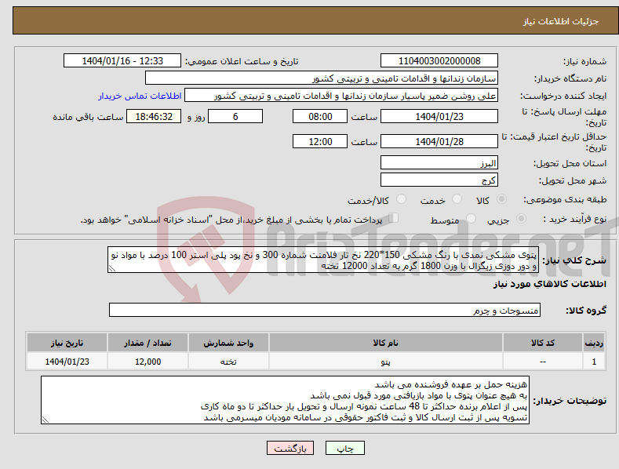Click the table need date cell 1404/01/23
The height and width of the screenshot is (469, 619).
pyautogui.click(x=67, y=362)
